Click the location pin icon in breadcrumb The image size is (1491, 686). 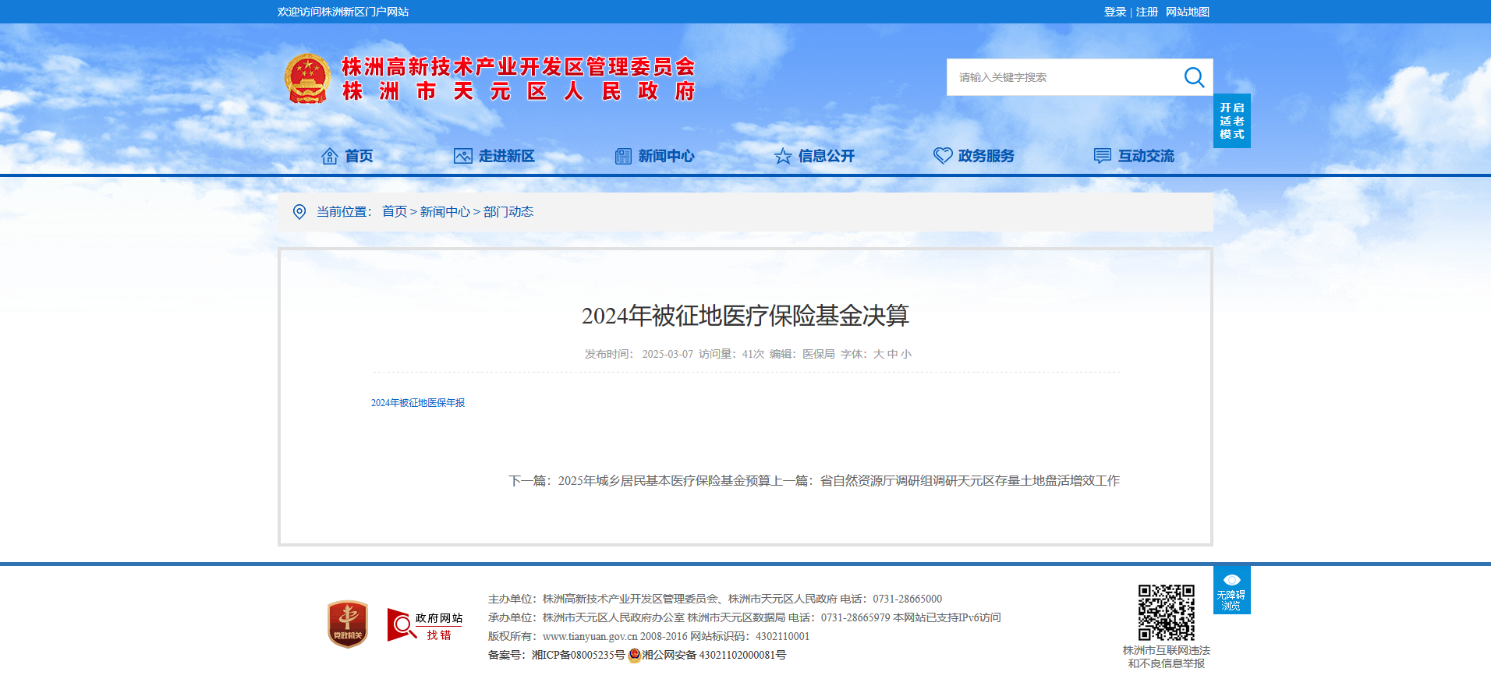pyautogui.click(x=299, y=212)
